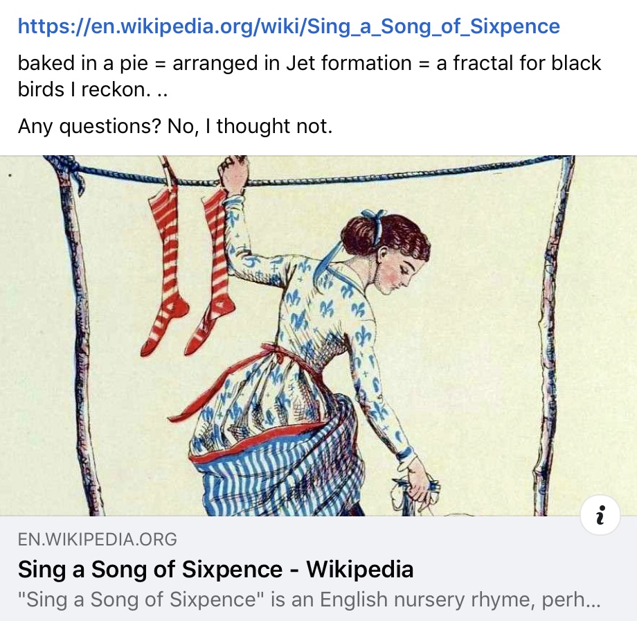Open the maid illustration preview image

(x=318, y=335)
